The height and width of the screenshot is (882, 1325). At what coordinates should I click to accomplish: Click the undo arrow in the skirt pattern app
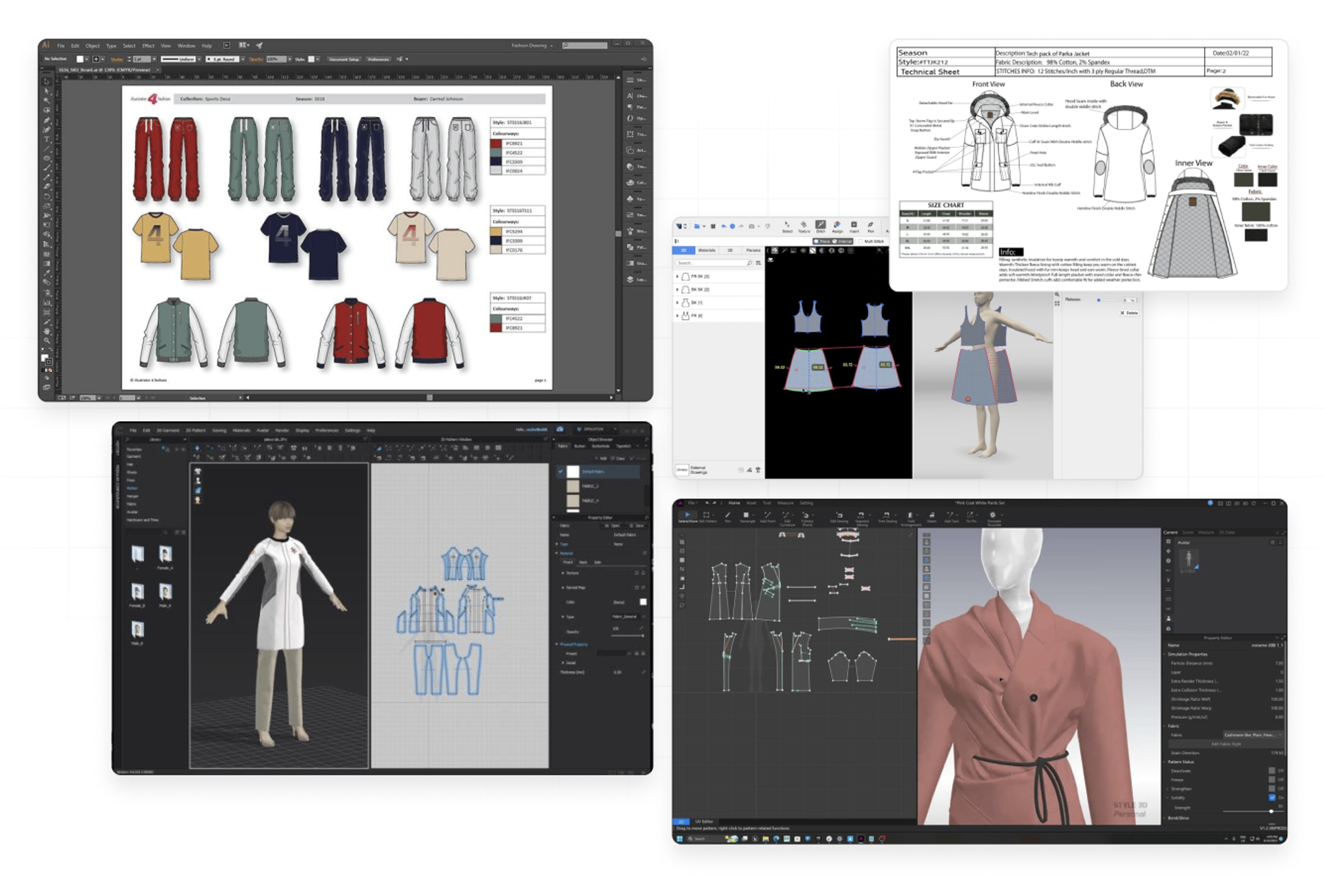coord(723,226)
